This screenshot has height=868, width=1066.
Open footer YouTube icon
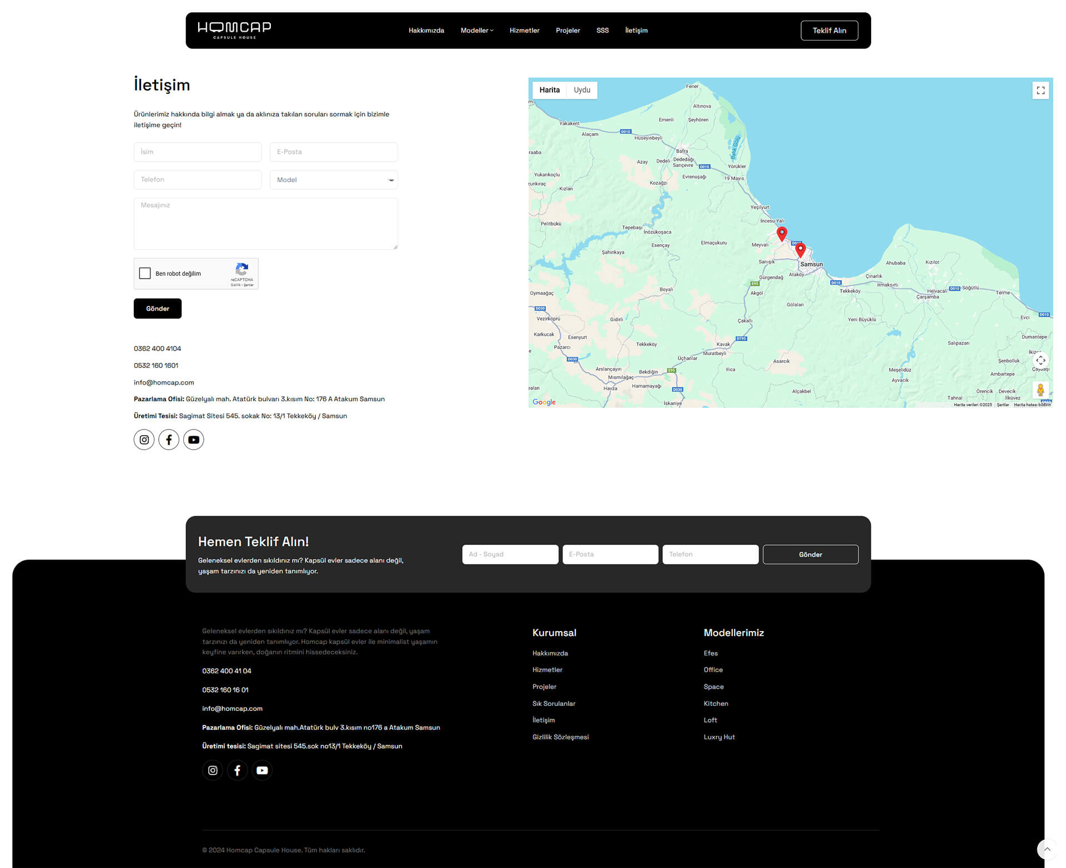click(262, 770)
